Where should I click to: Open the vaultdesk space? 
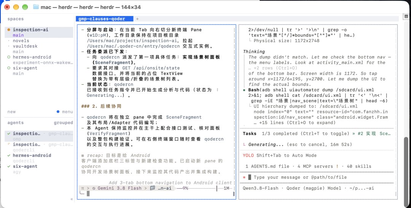(25, 46)
